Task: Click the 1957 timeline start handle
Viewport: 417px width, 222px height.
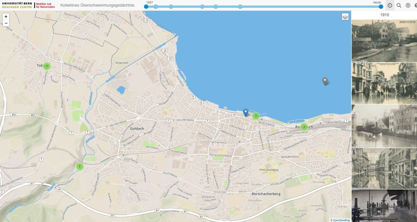Action: (146, 6)
